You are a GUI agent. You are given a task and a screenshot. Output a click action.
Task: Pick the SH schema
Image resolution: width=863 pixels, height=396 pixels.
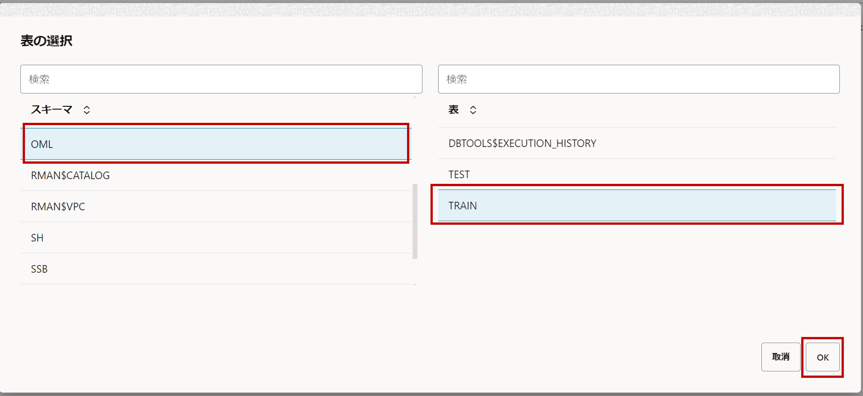(x=37, y=238)
